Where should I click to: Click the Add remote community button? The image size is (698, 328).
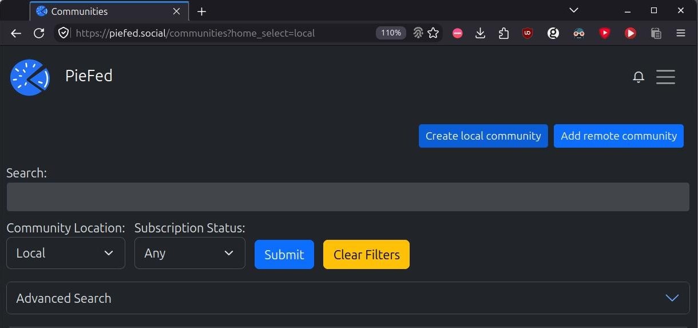618,136
